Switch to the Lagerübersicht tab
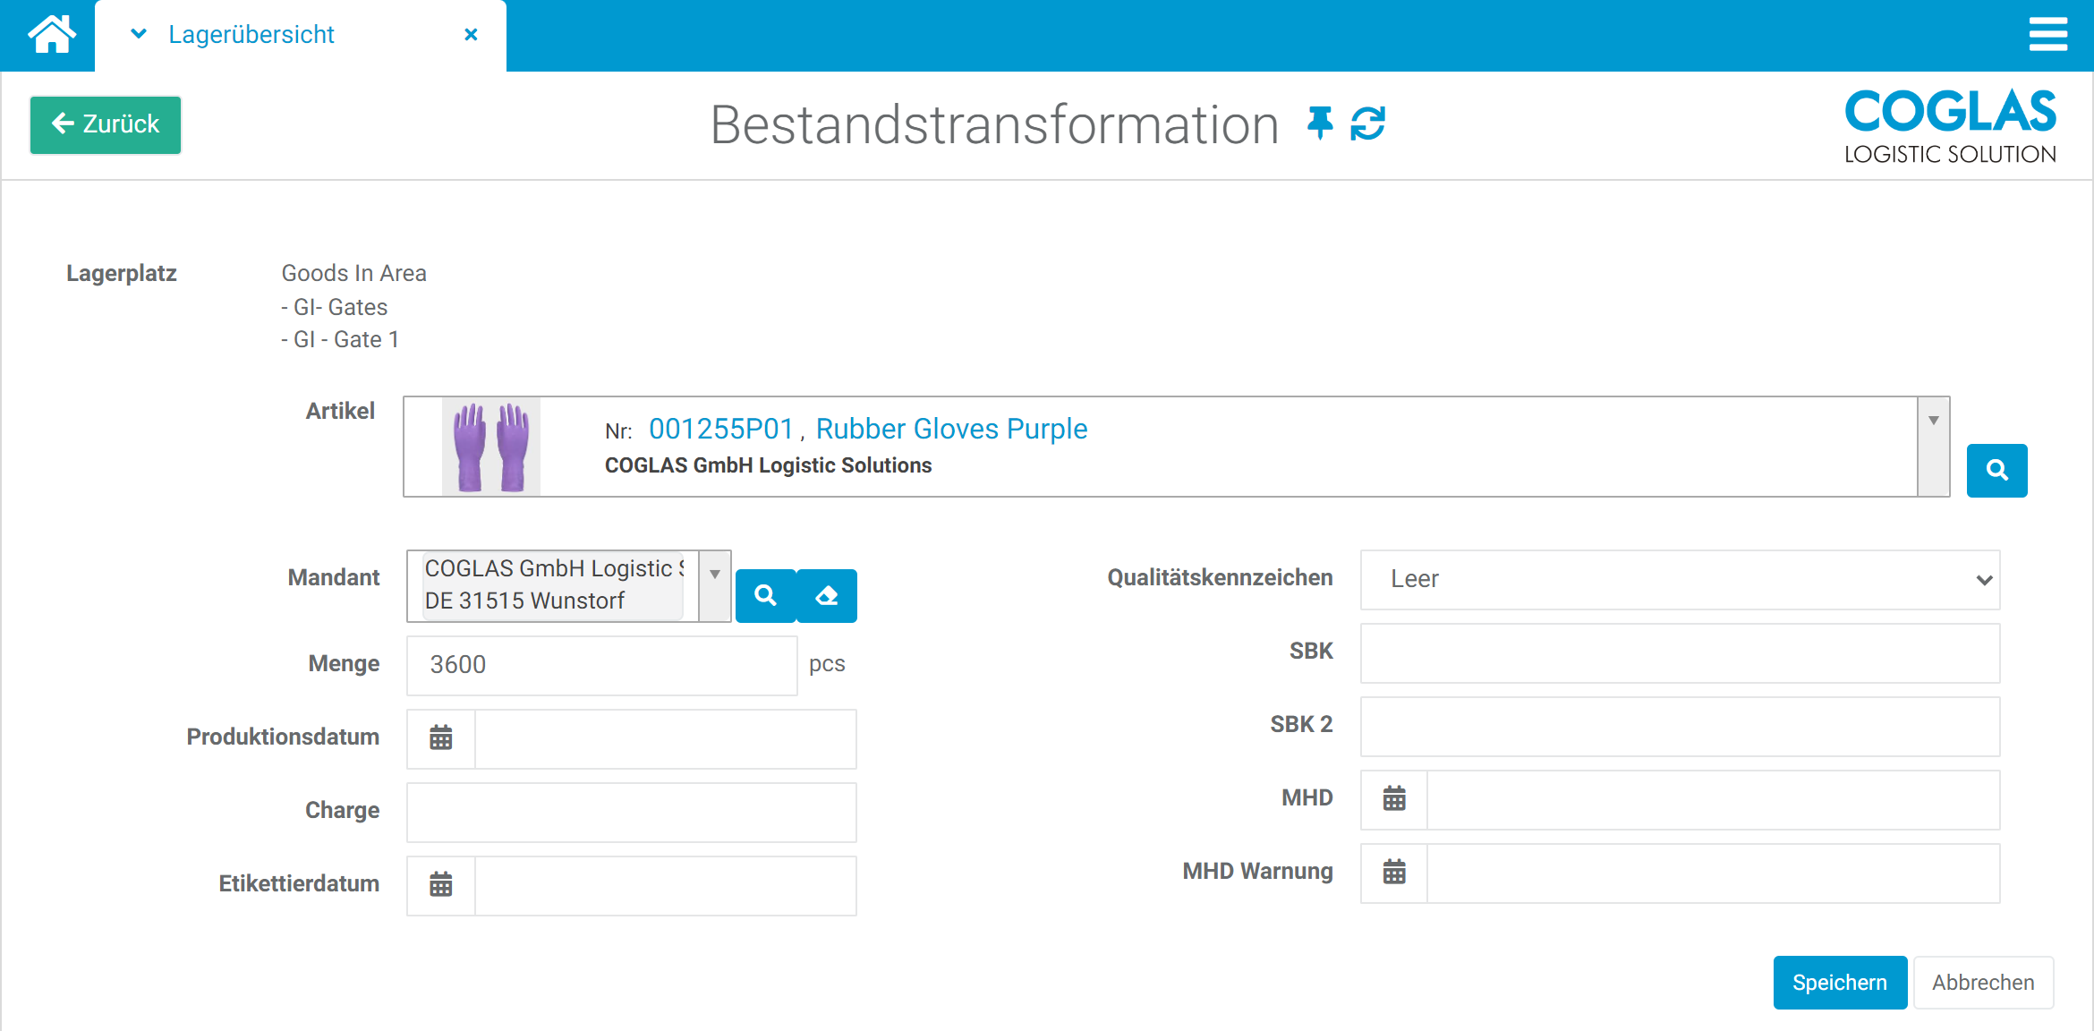This screenshot has width=2094, height=1031. pos(251,35)
